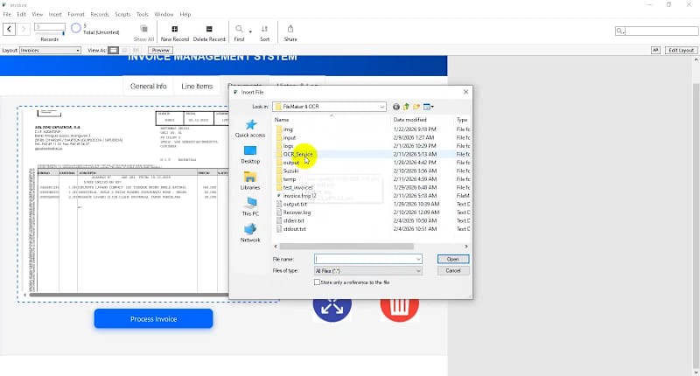Go up one folder level
The width and height of the screenshot is (700, 376).
[406, 107]
